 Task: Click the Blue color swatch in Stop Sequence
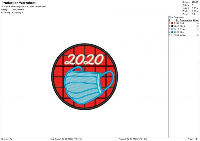pos(172,32)
